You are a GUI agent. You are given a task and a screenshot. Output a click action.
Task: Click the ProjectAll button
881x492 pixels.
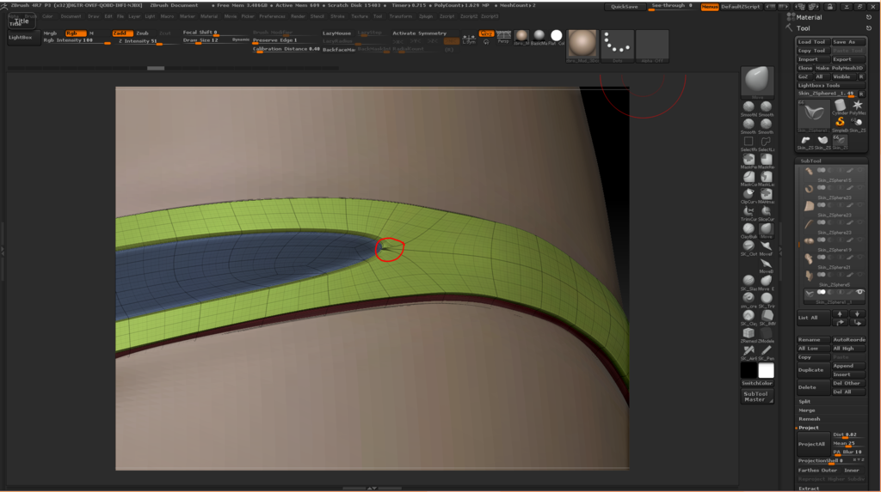coord(813,444)
